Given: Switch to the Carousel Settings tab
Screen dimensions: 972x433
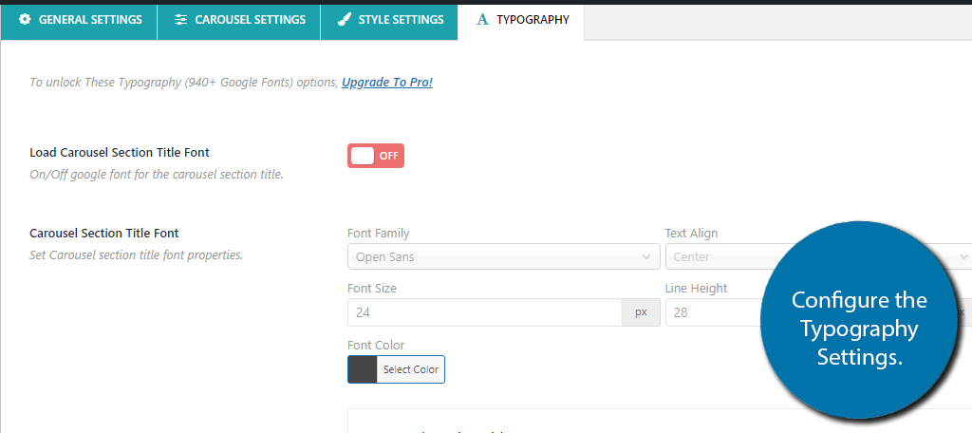Looking at the screenshot, I should (238, 20).
